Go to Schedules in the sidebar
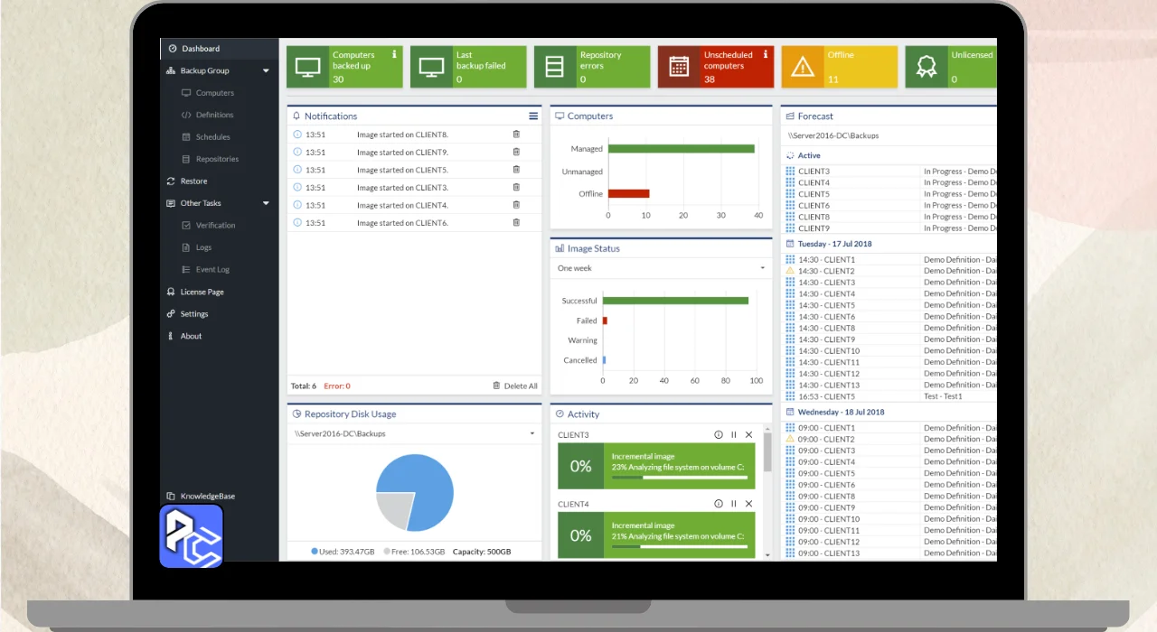Screen dimensions: 1157x632 212,137
